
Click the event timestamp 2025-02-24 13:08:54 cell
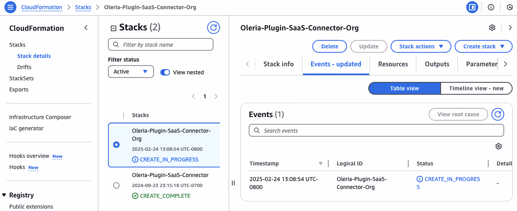pos(283,183)
